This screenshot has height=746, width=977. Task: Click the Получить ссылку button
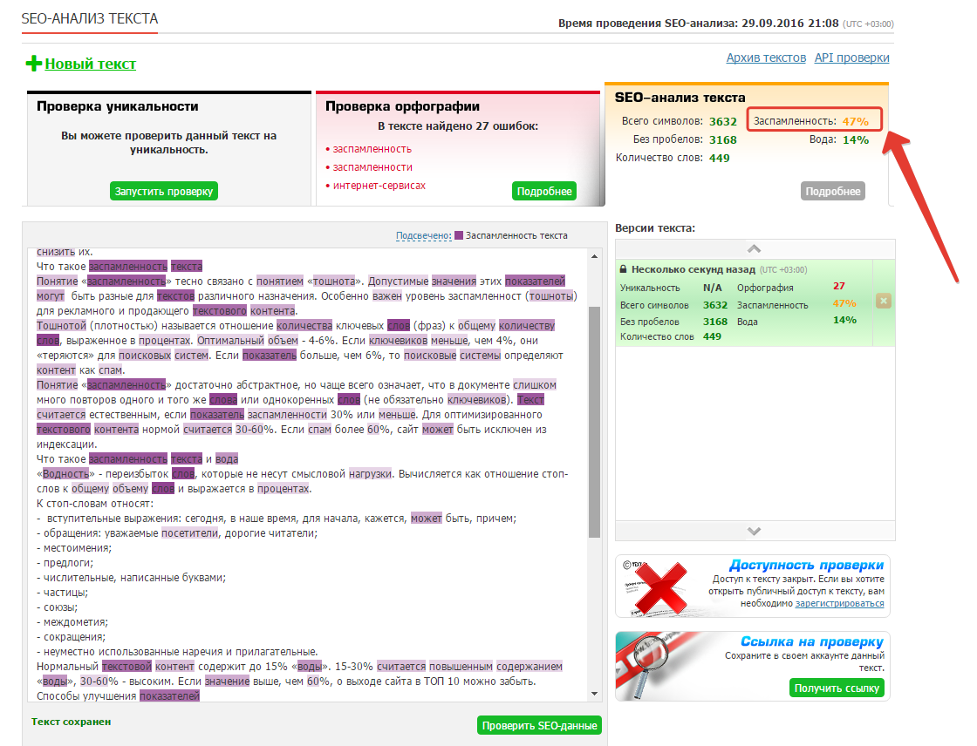point(837,688)
